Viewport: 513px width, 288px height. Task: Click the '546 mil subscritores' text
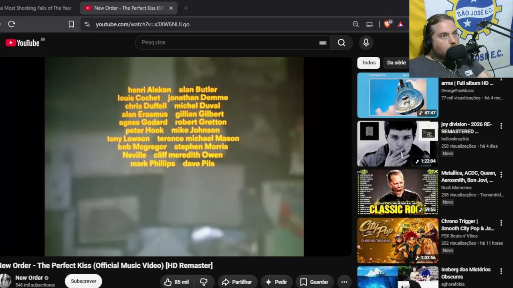[x=35, y=285]
